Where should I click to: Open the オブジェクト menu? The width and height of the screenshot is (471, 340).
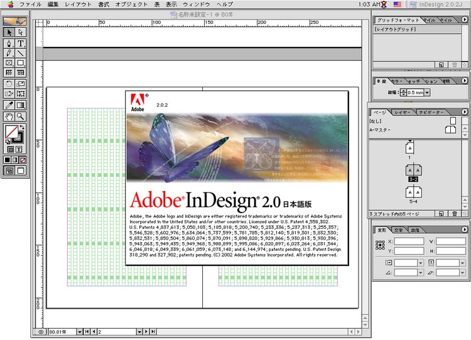point(132,4)
